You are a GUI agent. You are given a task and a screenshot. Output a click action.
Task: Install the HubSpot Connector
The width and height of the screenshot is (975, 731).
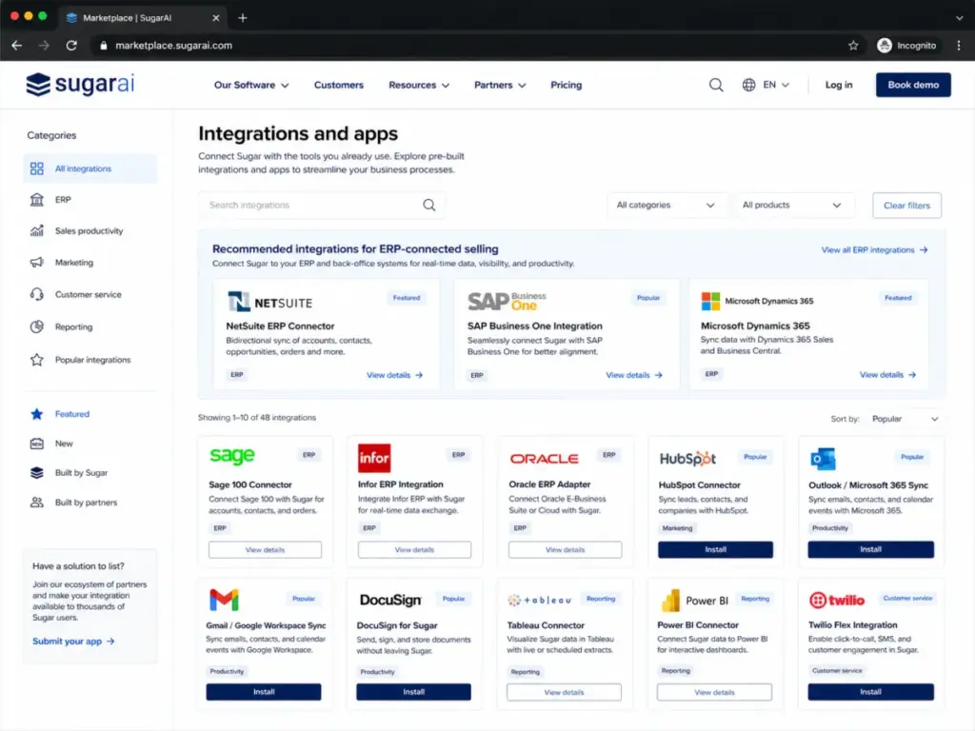click(715, 549)
